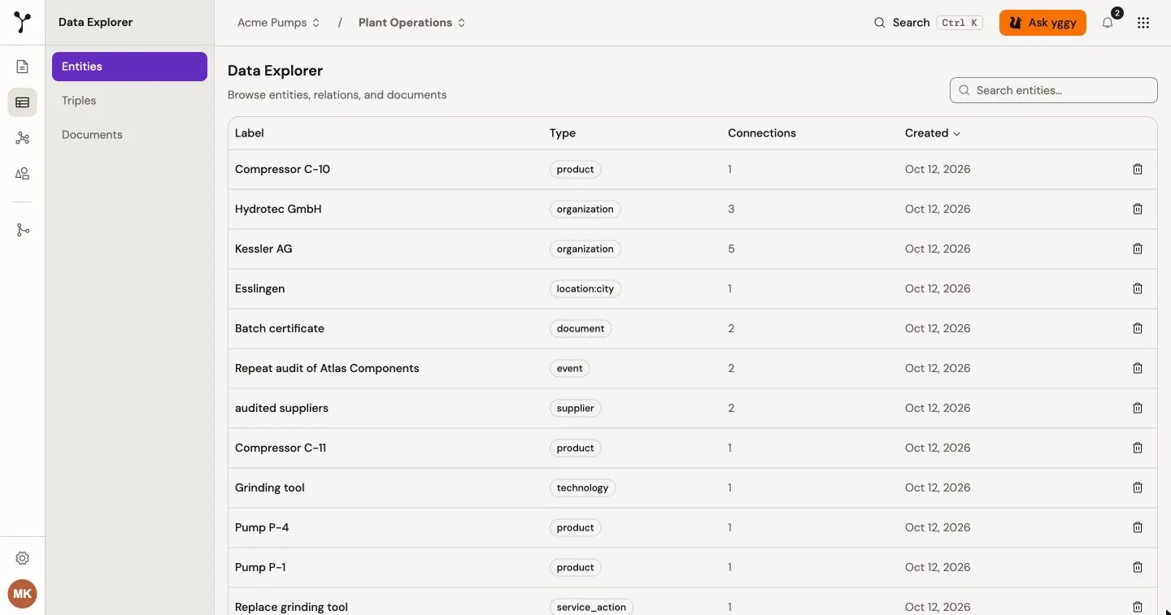Delete the Kessler AG entity
Screen dimensions: 1171x615
click(x=1138, y=249)
